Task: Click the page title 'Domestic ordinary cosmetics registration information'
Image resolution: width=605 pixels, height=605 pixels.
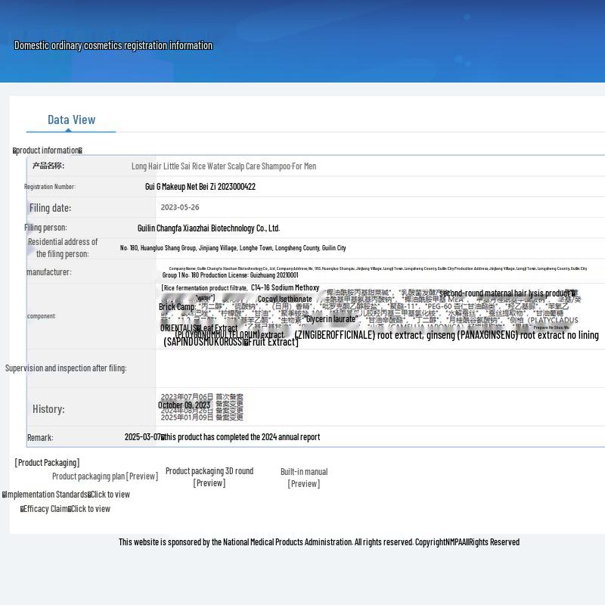Action: pos(113,45)
